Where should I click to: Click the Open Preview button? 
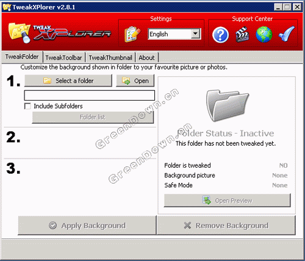click(x=227, y=201)
